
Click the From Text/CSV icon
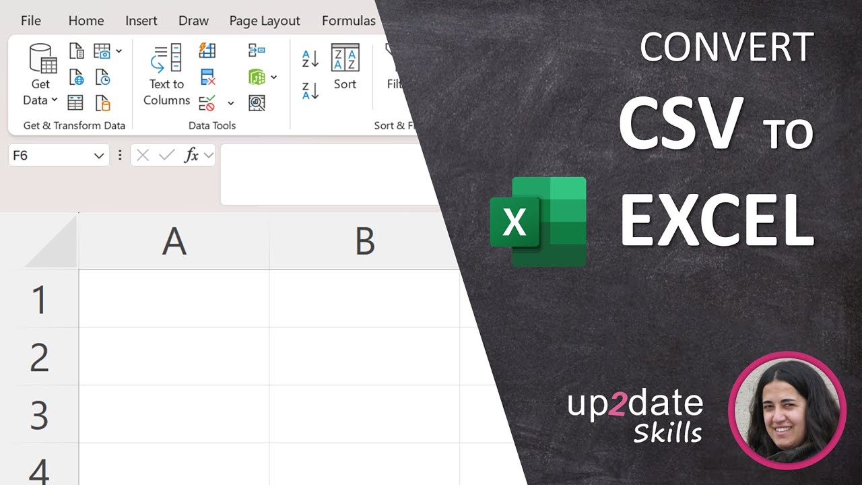[77, 51]
